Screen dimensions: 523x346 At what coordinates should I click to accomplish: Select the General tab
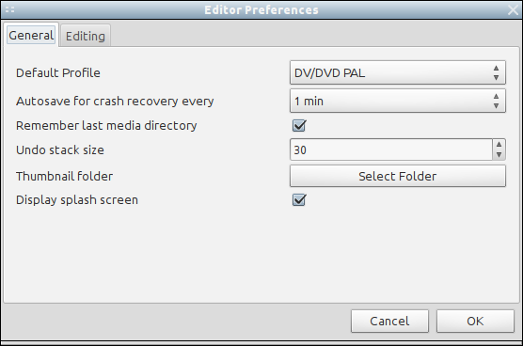coord(31,35)
